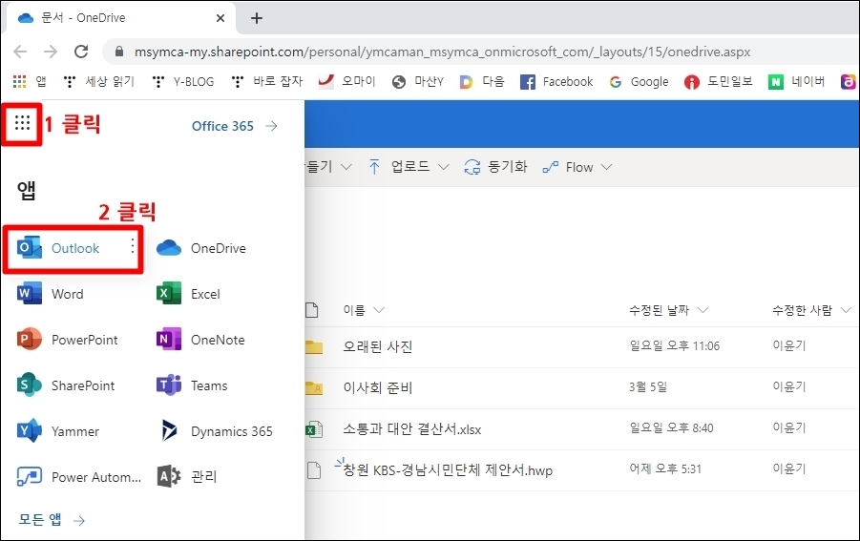Open 다음 bookmark
The image size is (860, 541).
[x=482, y=82]
